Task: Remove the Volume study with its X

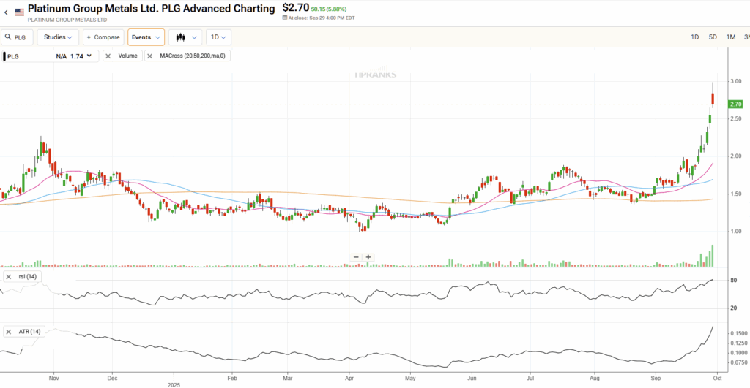Action: (108, 56)
